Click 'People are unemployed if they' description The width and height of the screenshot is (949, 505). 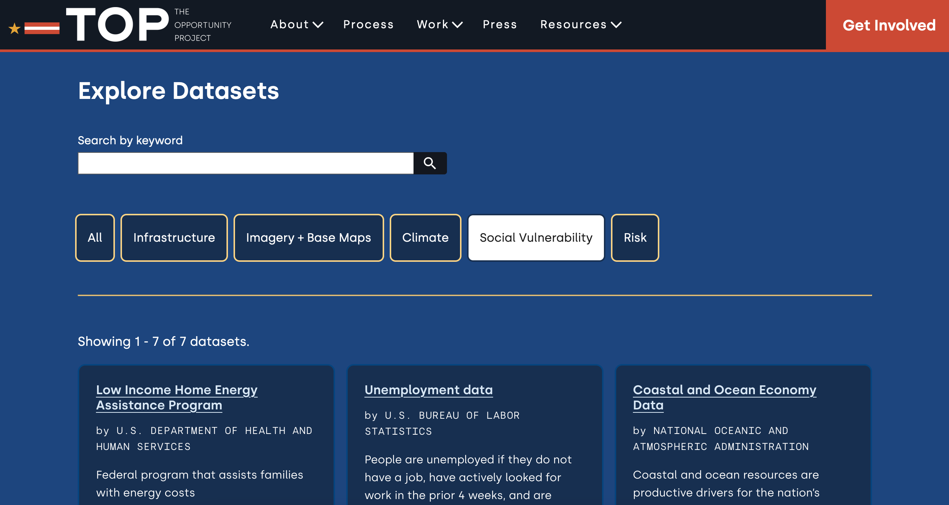pyautogui.click(x=468, y=477)
